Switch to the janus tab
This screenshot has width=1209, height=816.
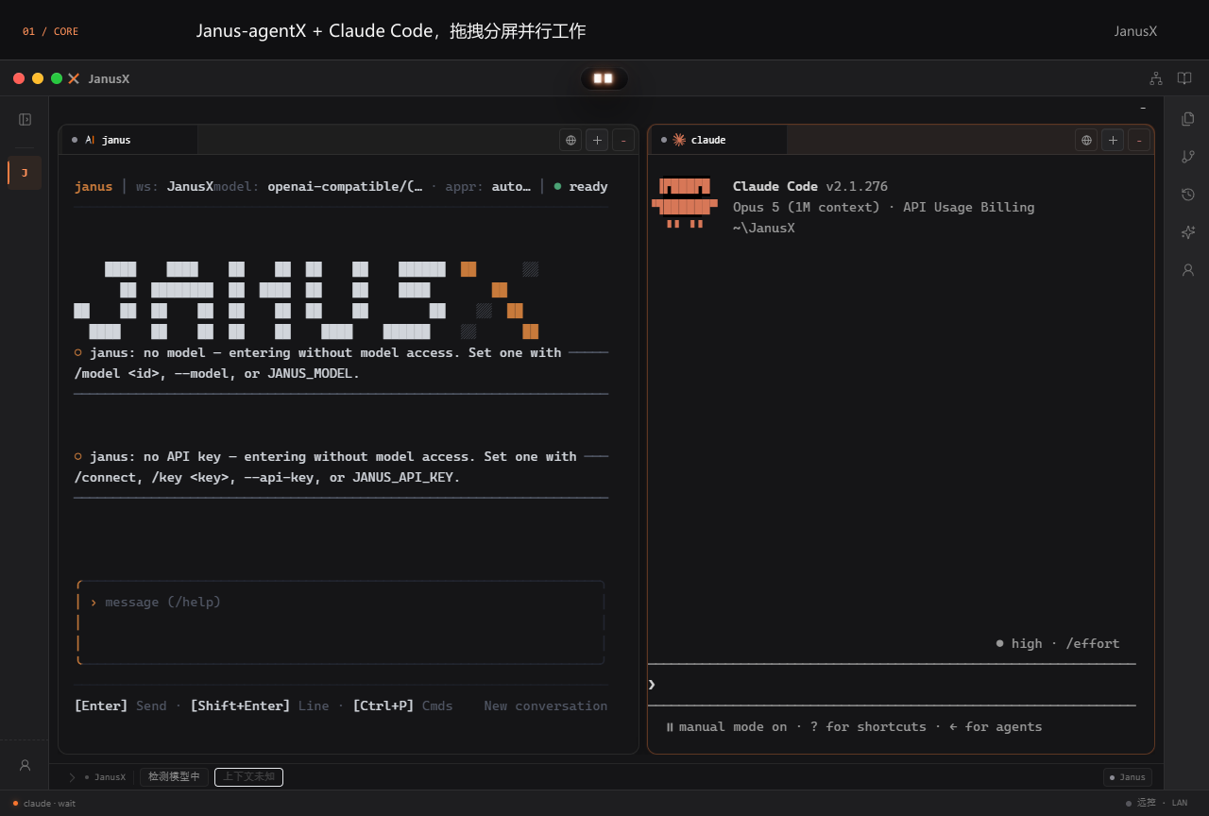point(129,140)
